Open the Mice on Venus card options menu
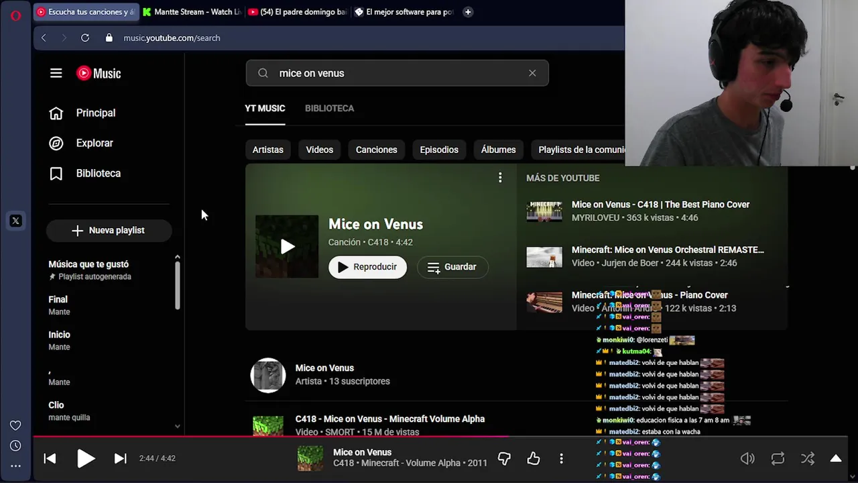Screen dimensions: 858x483 tap(499, 177)
